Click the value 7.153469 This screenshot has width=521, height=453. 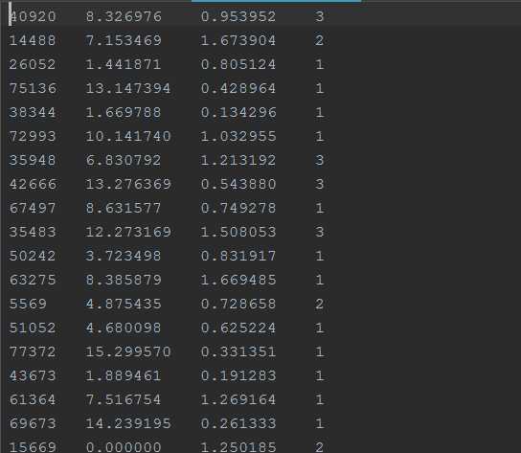pyautogui.click(x=124, y=40)
